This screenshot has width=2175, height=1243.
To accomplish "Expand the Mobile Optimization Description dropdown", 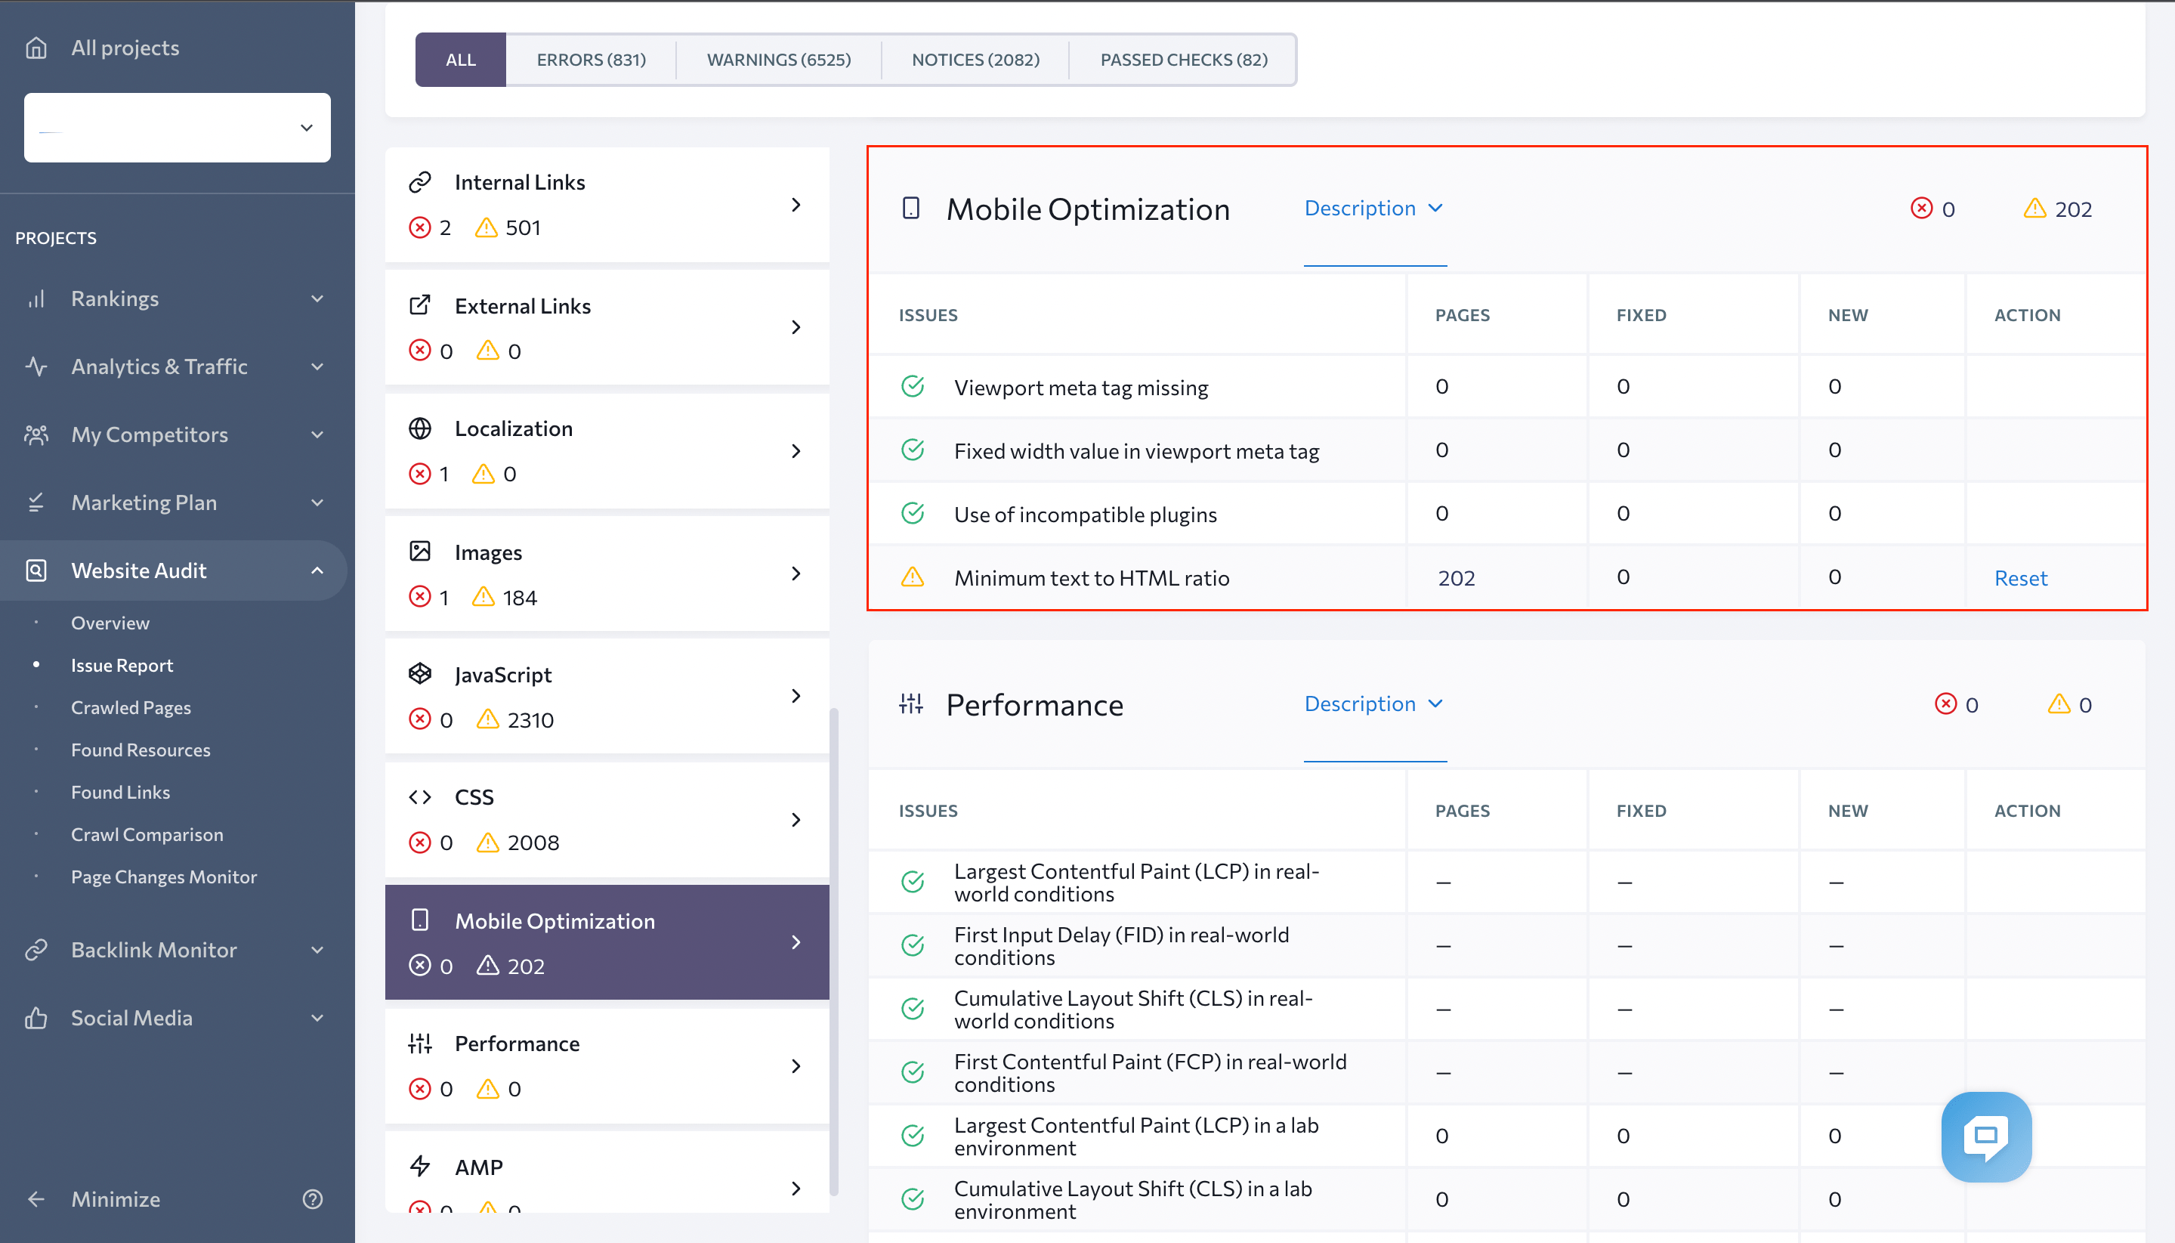I will coord(1374,208).
